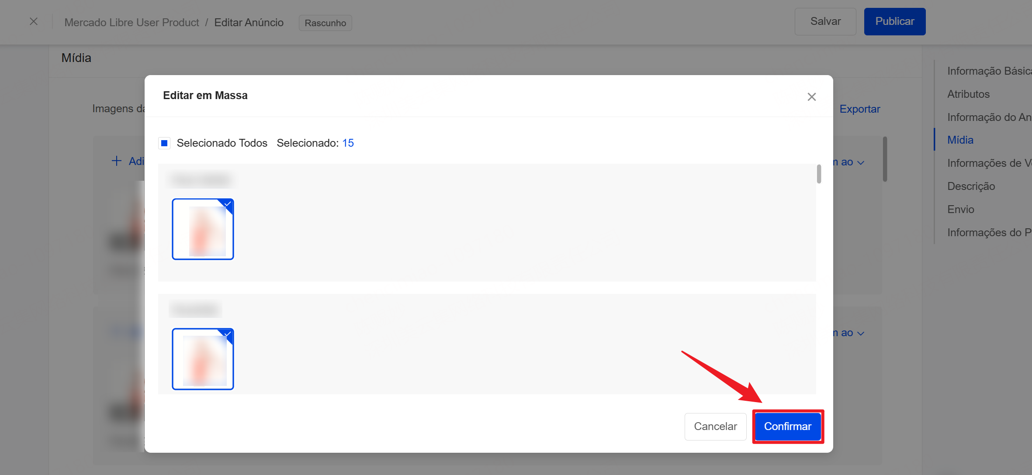Click the plus icon to add images
1032x475 pixels.
[x=116, y=161]
